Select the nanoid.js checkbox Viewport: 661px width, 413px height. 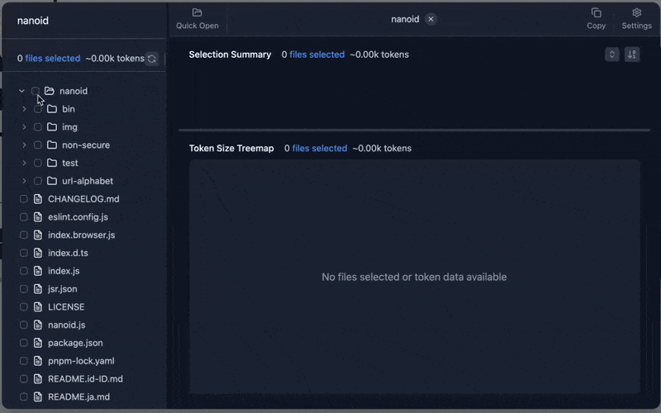click(24, 325)
